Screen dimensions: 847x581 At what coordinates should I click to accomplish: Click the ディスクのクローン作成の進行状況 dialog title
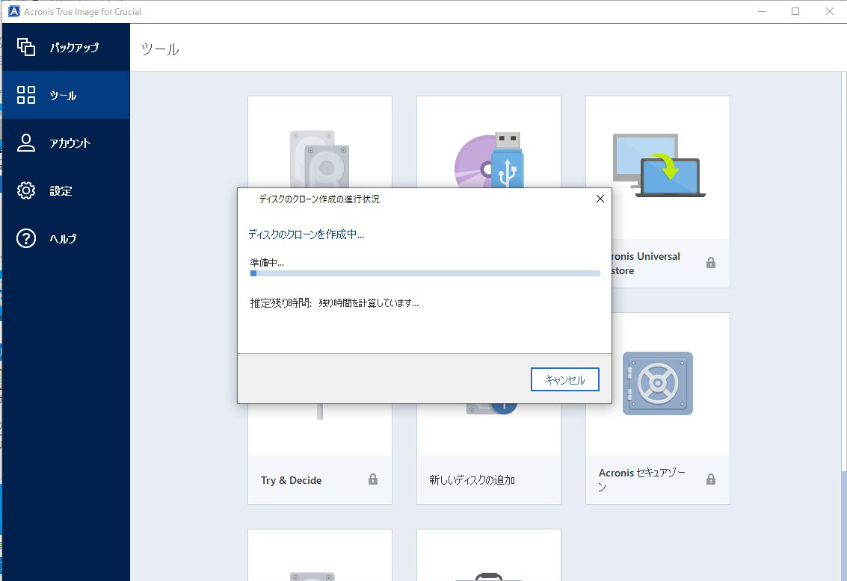coord(319,199)
